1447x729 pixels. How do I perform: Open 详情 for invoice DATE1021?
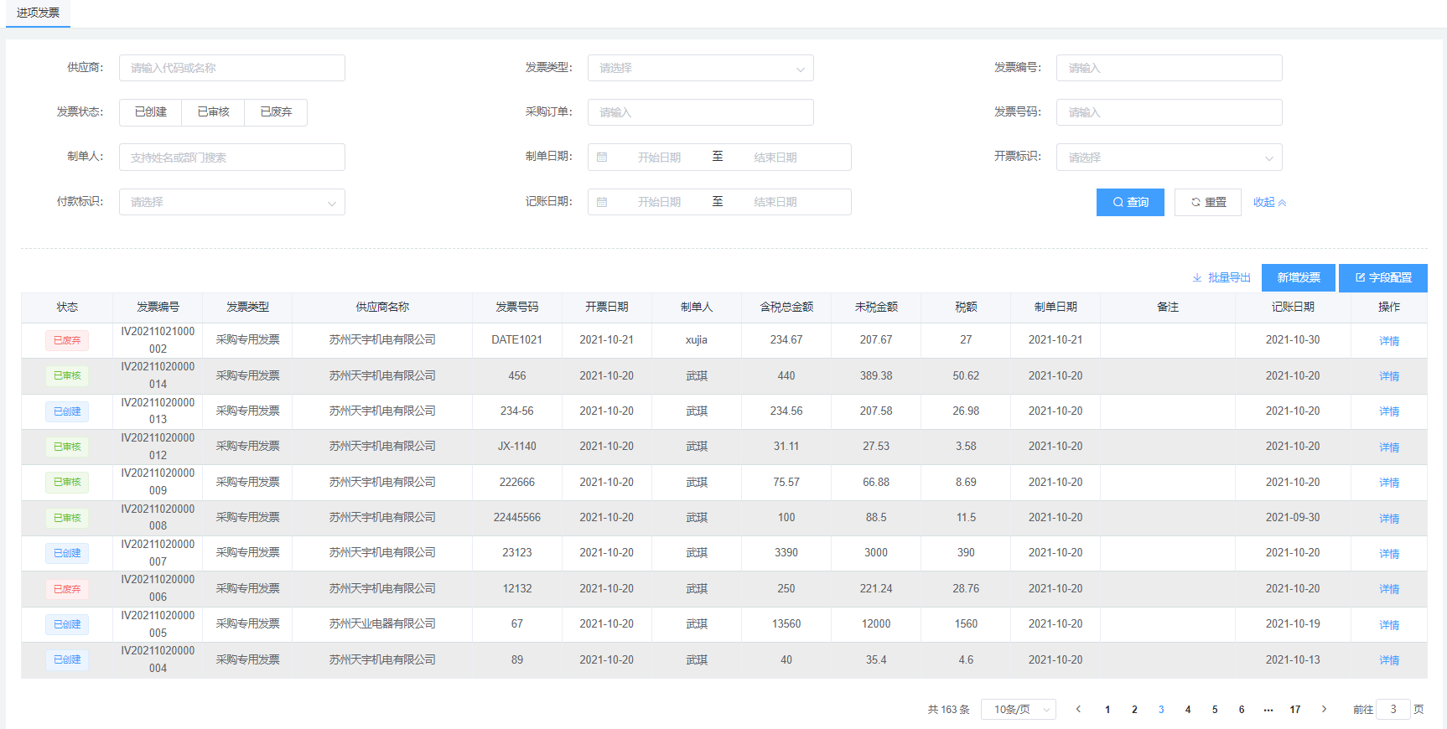(1389, 341)
